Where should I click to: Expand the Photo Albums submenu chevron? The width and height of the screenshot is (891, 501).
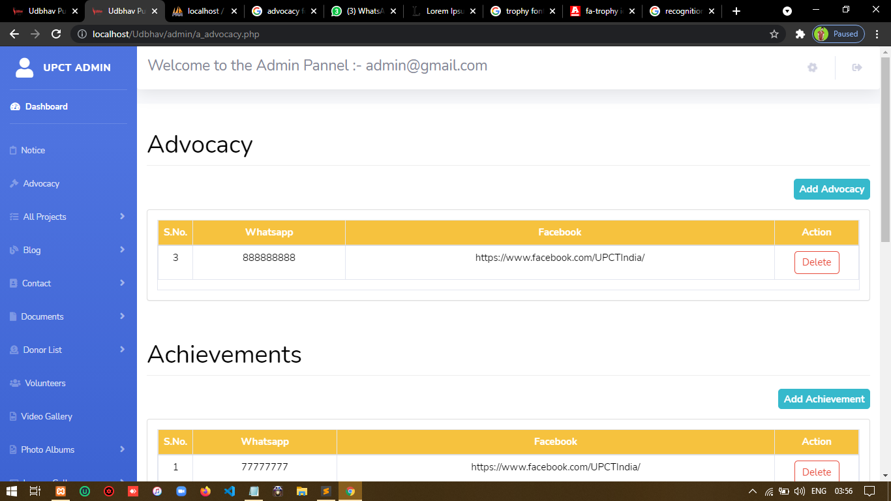click(122, 449)
